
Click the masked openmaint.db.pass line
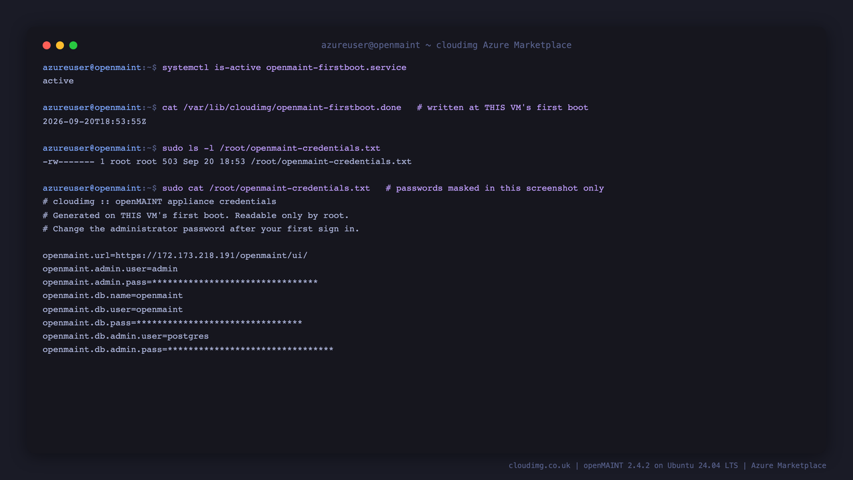click(x=172, y=323)
